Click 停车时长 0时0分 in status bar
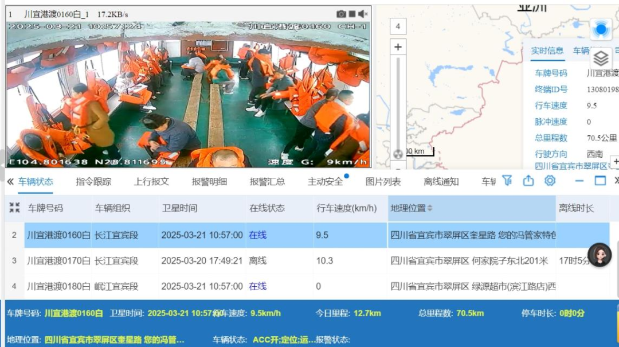This screenshot has width=619, height=347. pyautogui.click(x=553, y=313)
